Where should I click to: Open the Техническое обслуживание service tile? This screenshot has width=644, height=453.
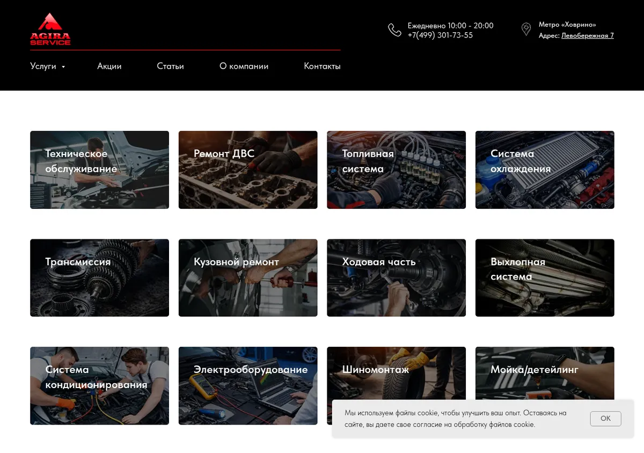click(99, 170)
